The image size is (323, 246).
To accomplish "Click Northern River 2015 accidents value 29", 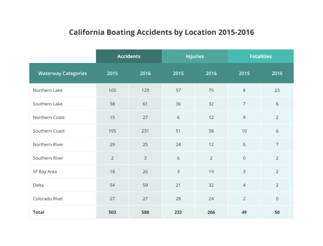I will (x=112, y=145).
